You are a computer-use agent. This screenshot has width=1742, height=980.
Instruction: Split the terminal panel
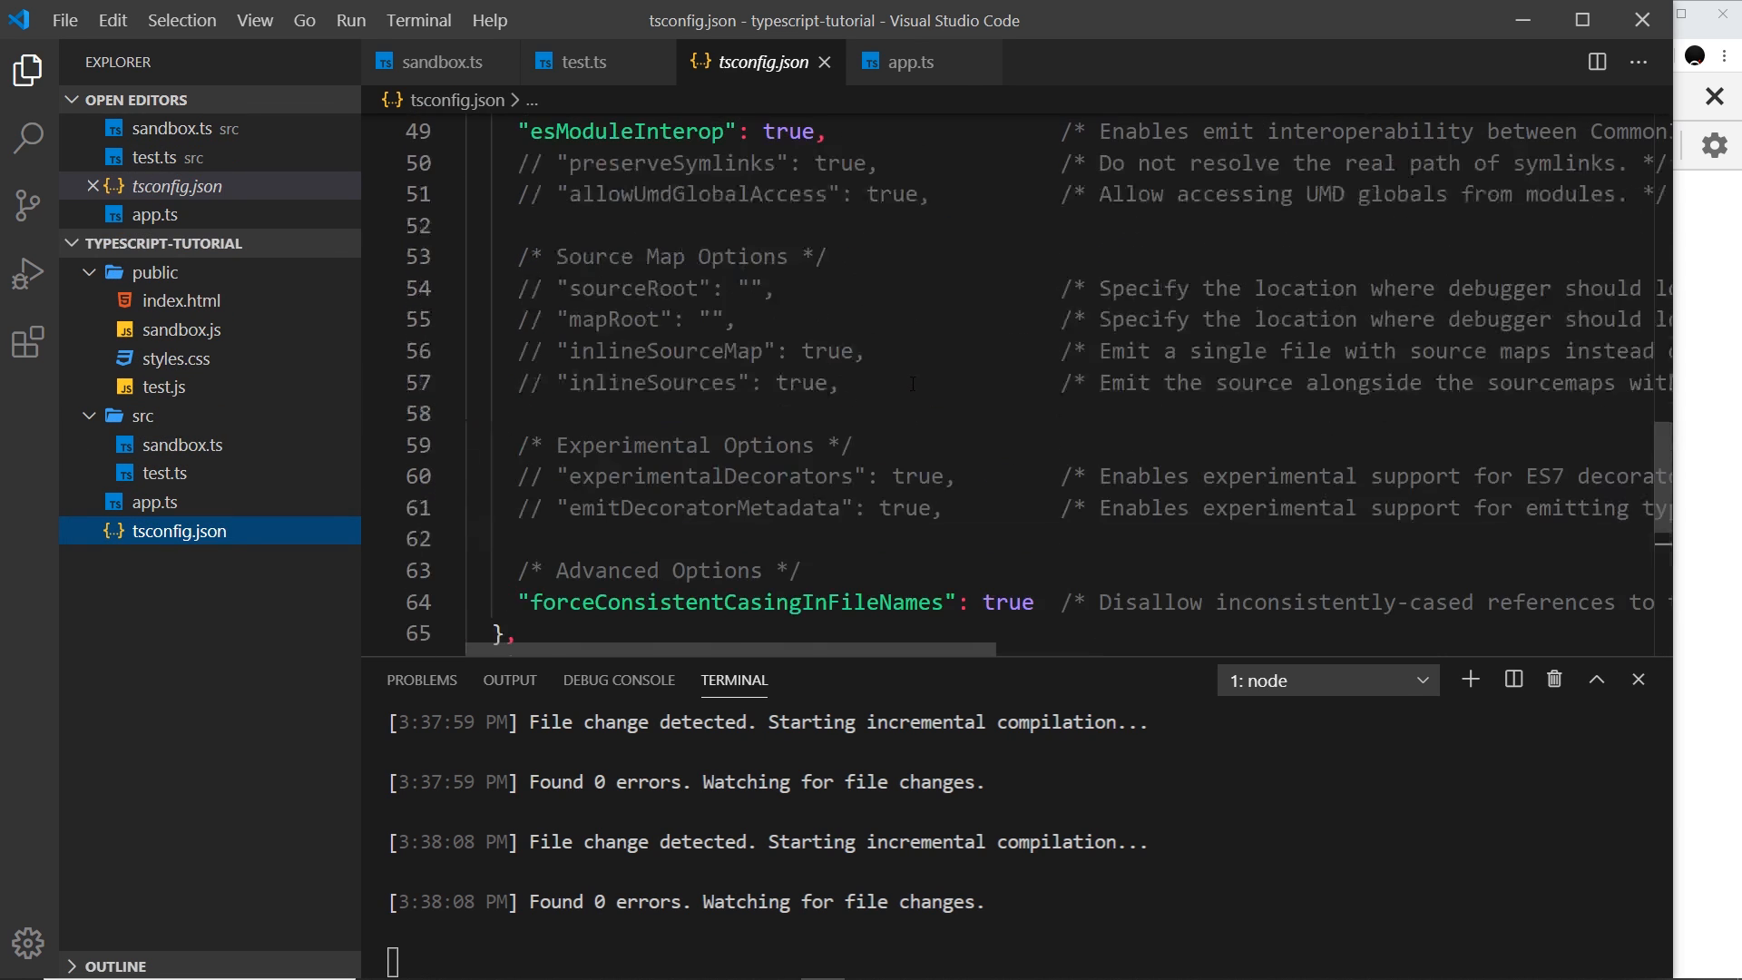point(1513,680)
